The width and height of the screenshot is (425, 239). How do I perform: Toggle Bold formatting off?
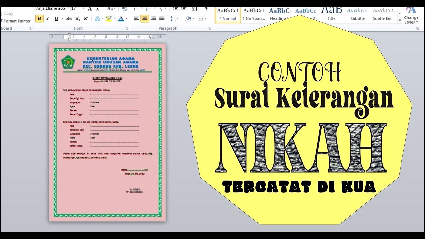click(x=39, y=19)
